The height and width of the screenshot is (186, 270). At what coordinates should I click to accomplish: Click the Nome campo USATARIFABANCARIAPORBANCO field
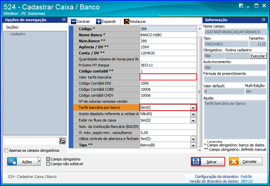pyautogui.click(x=235, y=32)
